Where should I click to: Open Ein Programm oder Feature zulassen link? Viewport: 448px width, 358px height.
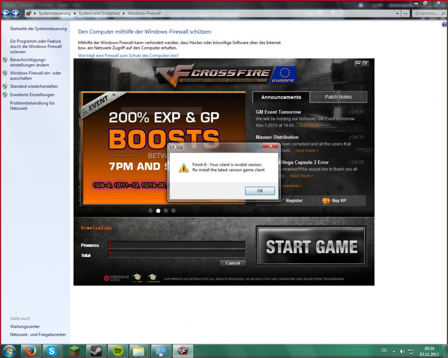pyautogui.click(x=36, y=46)
